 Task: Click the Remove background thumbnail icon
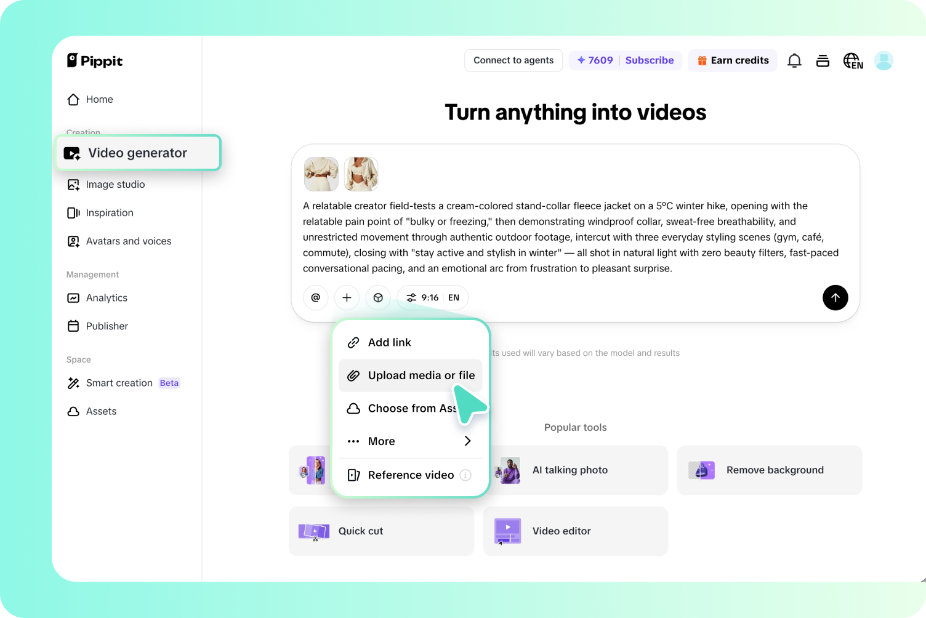701,470
